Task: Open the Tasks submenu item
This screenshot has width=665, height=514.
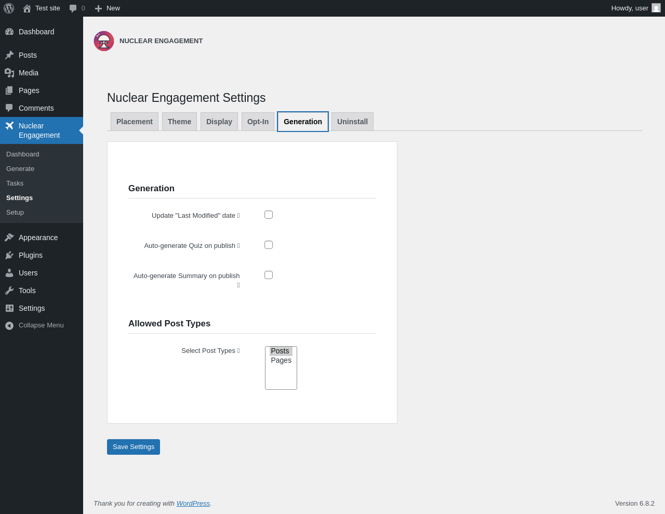Action: (15, 183)
